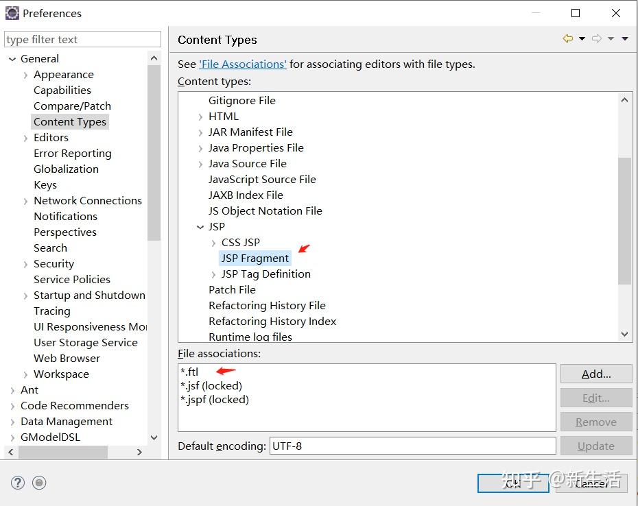
Task: Select the *.ftl file association
Action: click(x=189, y=372)
